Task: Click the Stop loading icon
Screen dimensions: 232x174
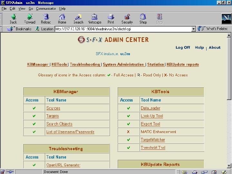Action: [x=159, y=17]
